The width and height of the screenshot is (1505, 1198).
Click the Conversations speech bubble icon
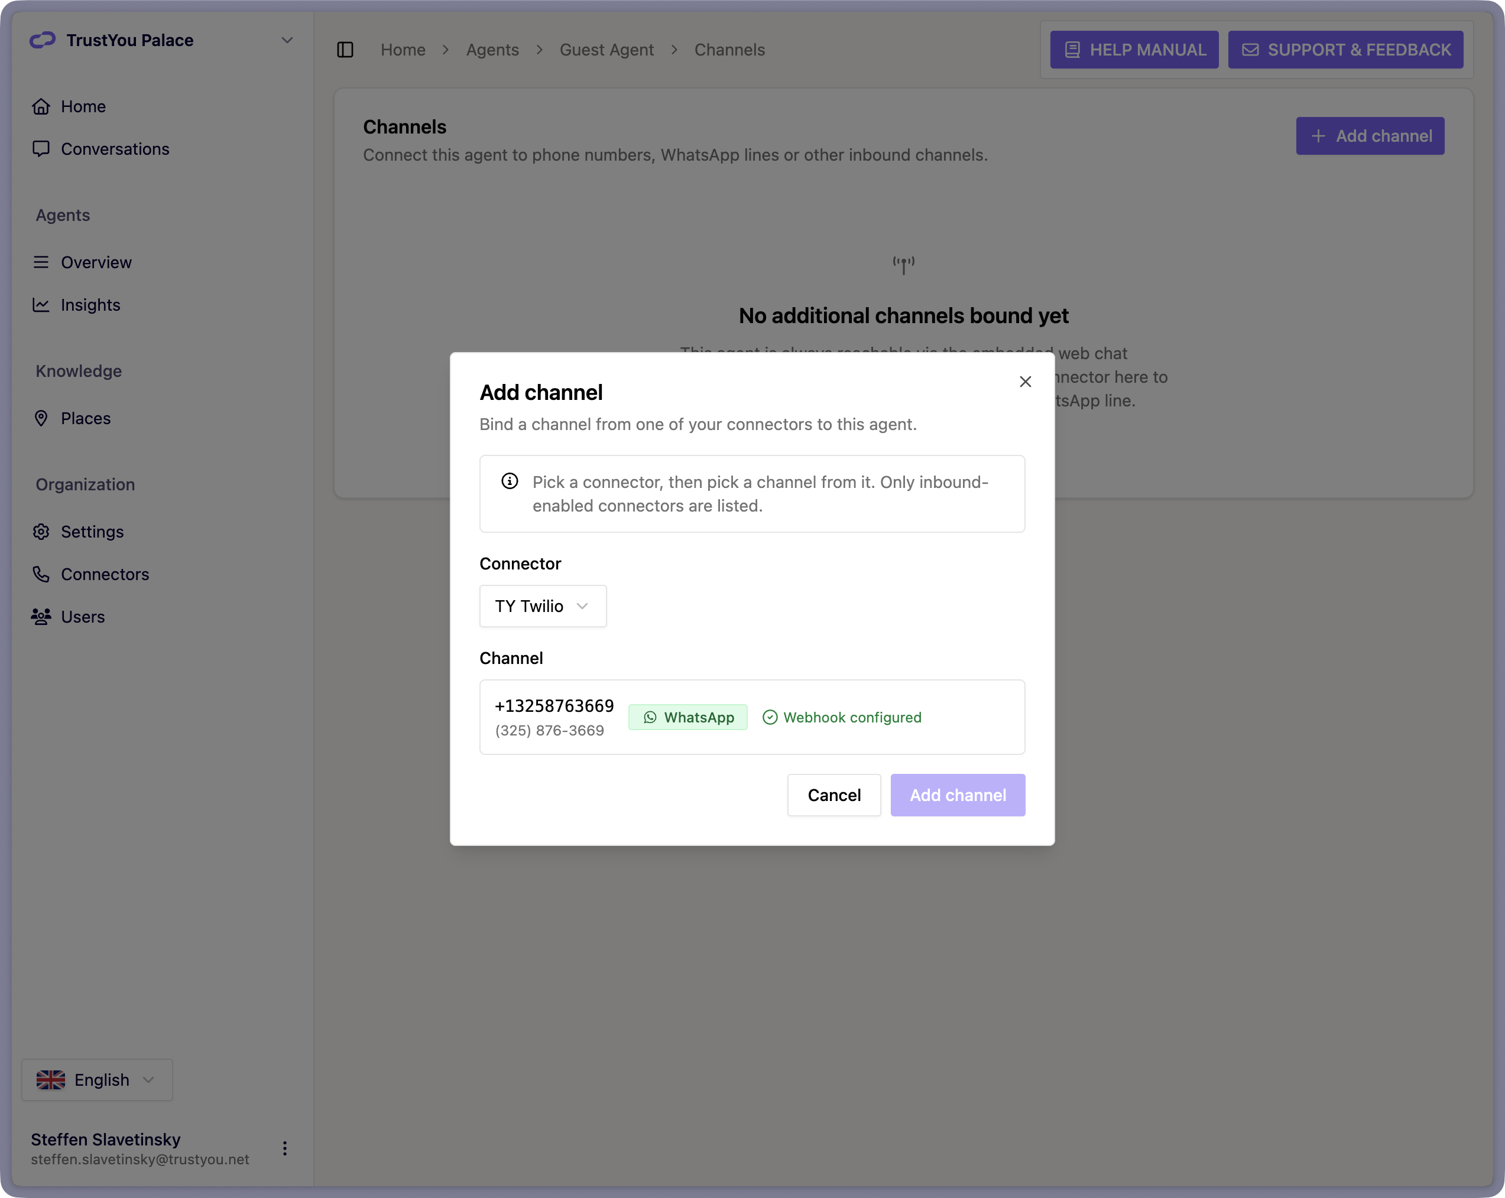tap(41, 149)
